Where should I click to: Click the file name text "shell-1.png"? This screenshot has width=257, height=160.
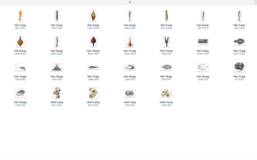57,102
